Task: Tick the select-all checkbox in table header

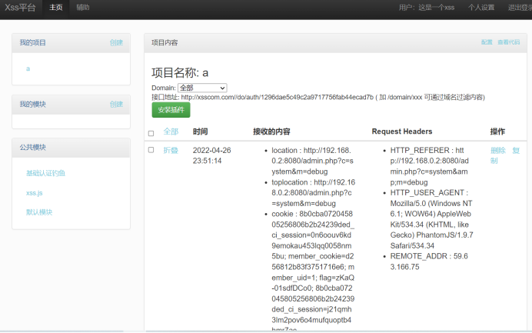Action: click(x=151, y=133)
